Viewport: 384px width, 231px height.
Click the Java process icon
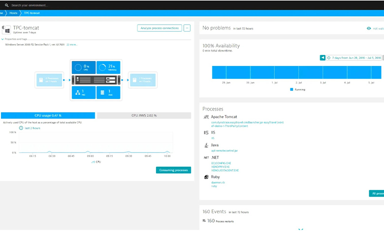coord(206,145)
